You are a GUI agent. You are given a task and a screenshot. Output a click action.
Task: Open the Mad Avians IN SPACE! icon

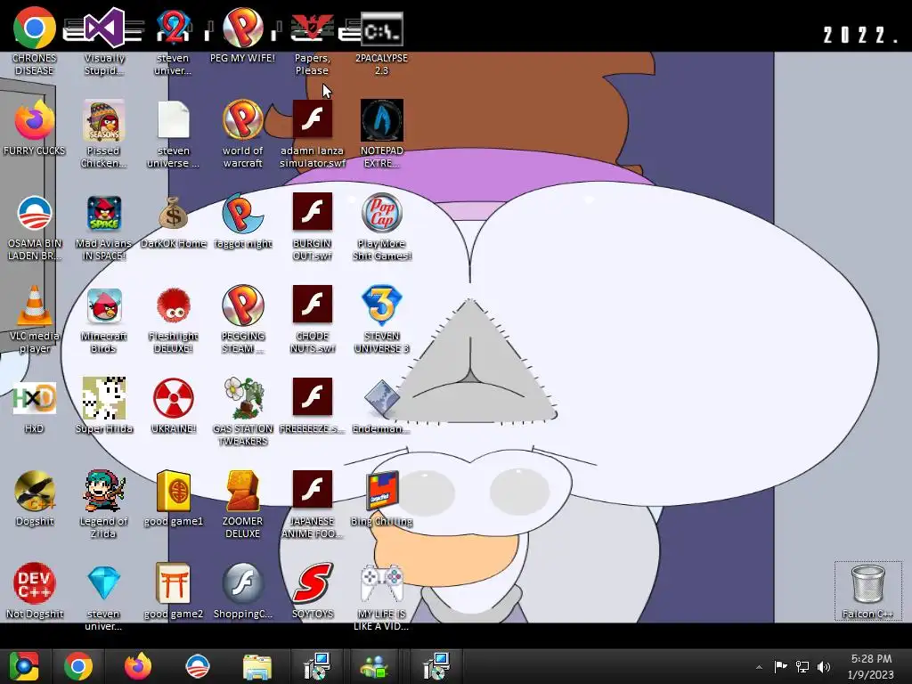coord(104,213)
